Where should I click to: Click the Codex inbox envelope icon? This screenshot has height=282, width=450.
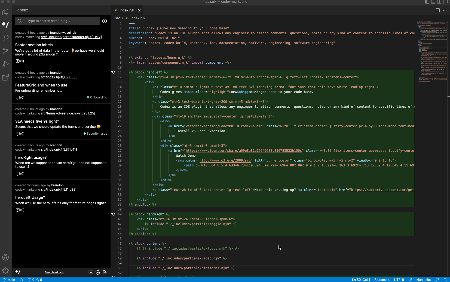pyautogui.click(x=91, y=272)
